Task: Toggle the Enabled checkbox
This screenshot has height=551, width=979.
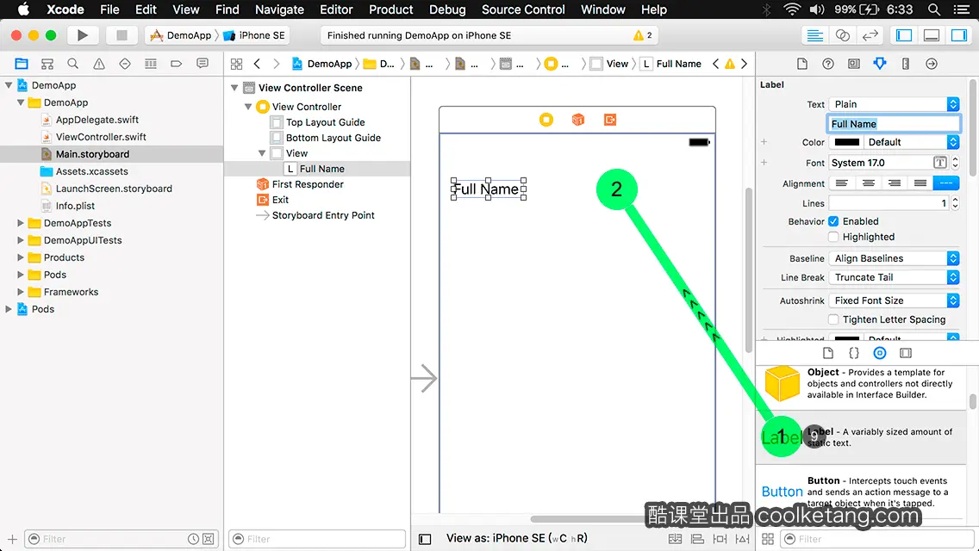Action: [833, 221]
